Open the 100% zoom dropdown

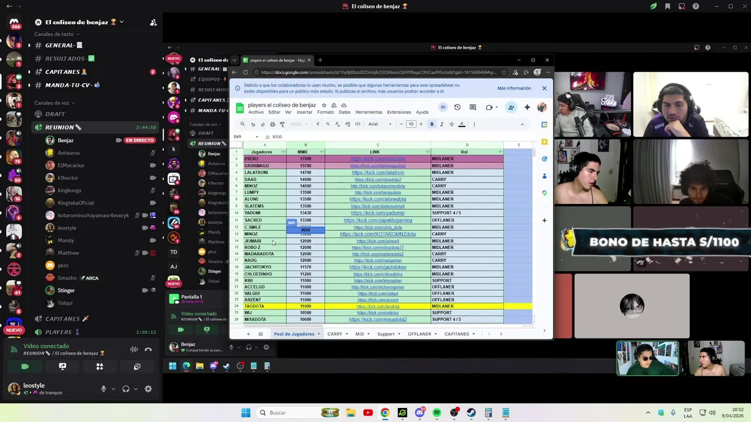click(299, 124)
